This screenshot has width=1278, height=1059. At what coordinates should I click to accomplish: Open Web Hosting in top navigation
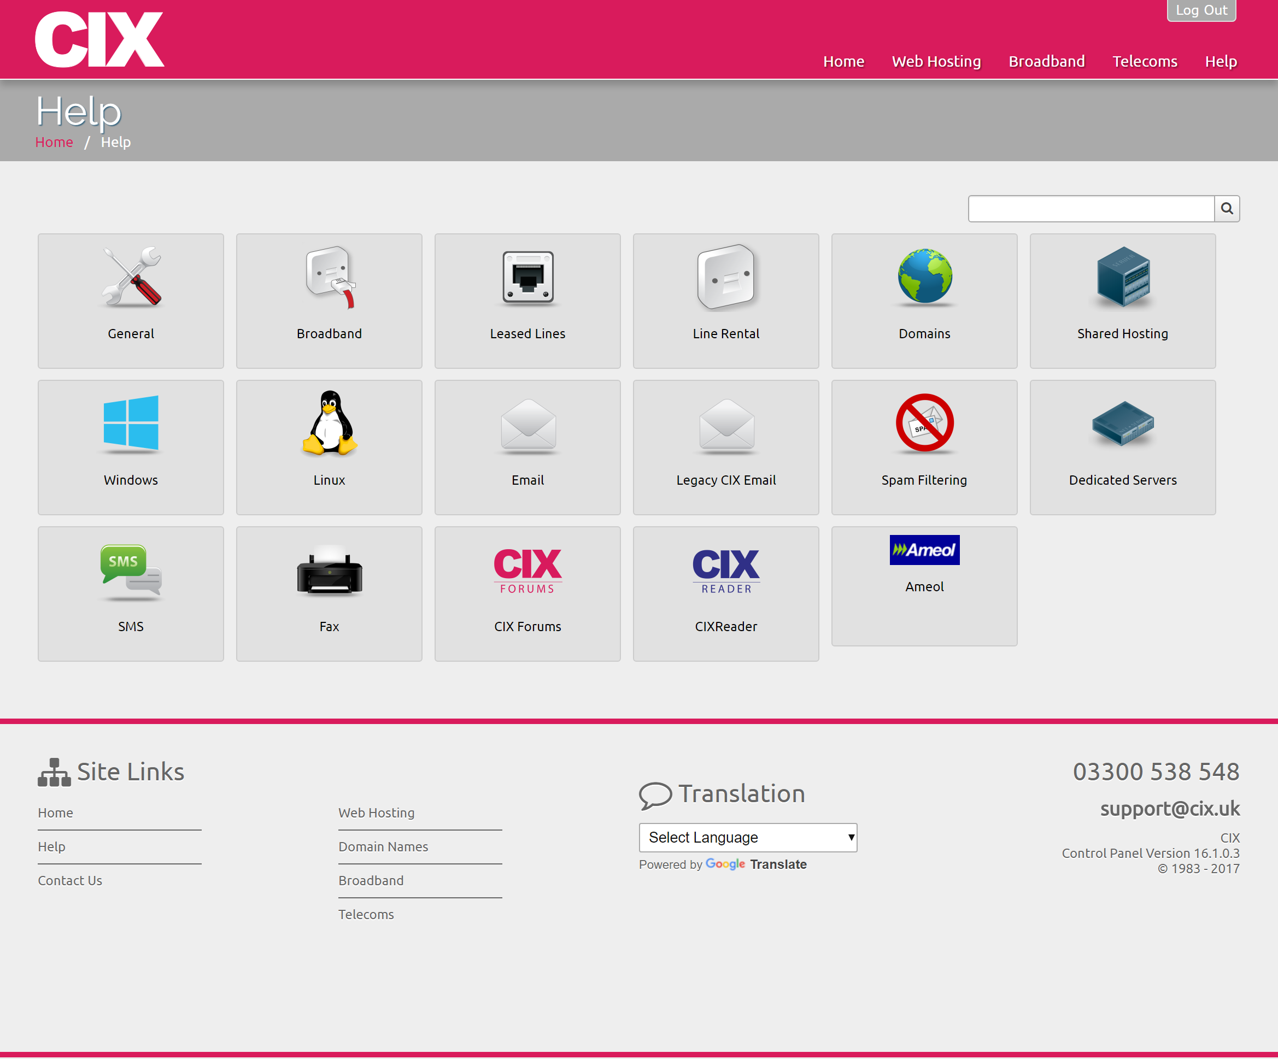[x=936, y=61]
